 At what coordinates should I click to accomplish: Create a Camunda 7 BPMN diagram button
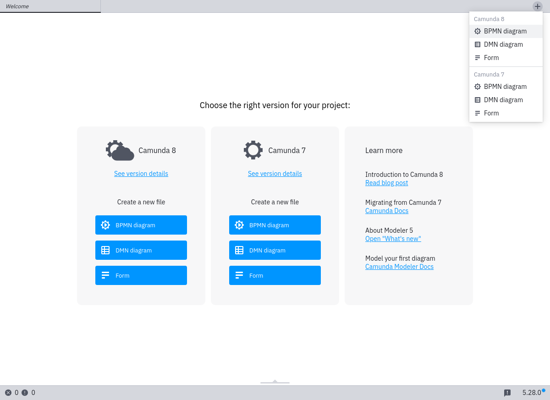pyautogui.click(x=275, y=225)
